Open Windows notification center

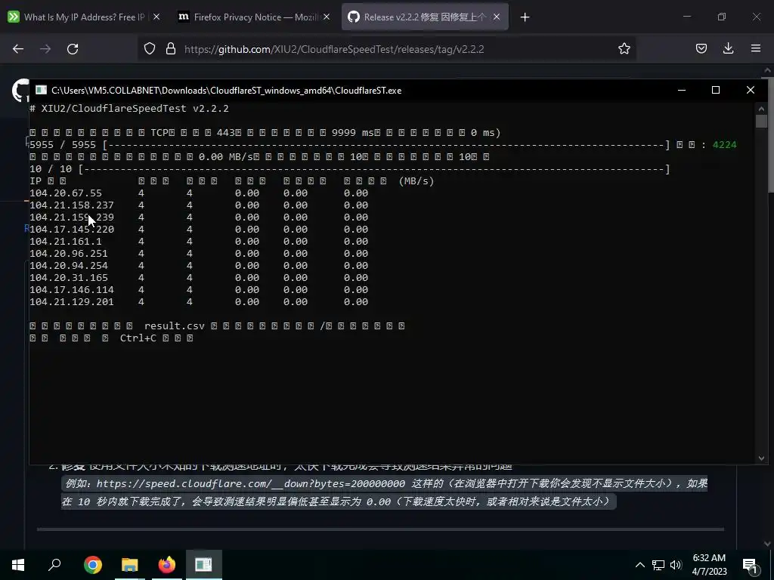click(751, 565)
